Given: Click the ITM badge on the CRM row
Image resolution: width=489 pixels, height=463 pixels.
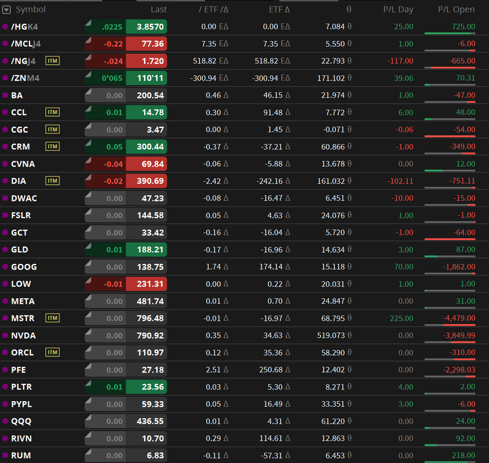Looking at the screenshot, I should pos(53,146).
